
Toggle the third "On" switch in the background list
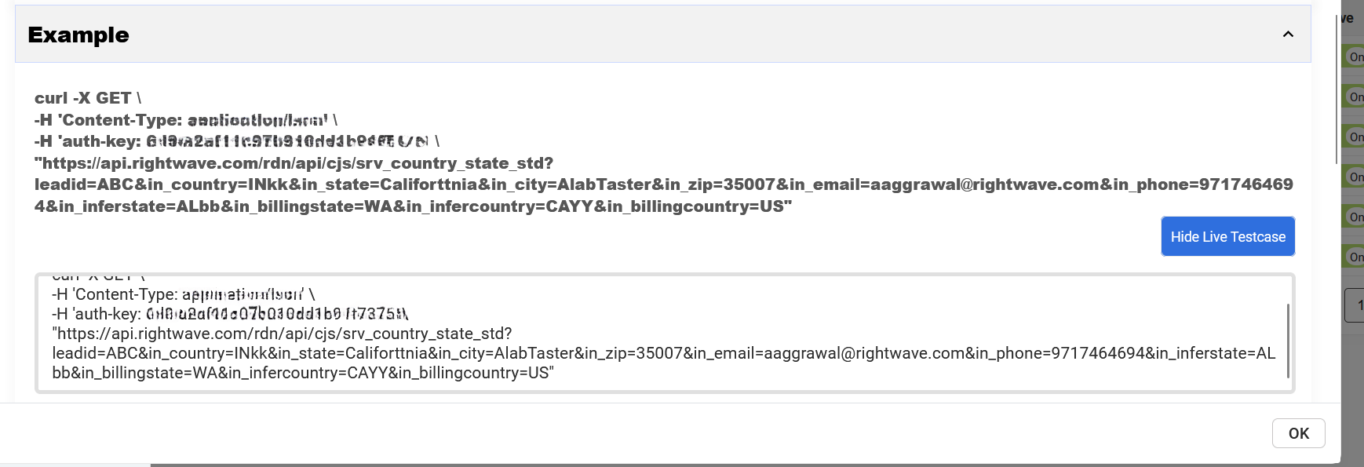tap(1355, 137)
